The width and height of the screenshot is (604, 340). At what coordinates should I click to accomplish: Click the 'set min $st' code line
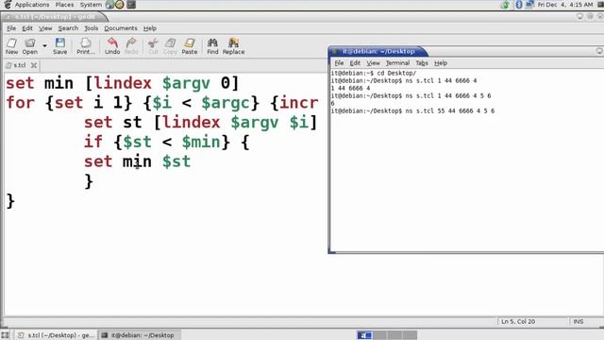click(x=137, y=161)
